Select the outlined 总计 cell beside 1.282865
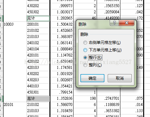Viewport: 150px width, 117px height. 38,18
